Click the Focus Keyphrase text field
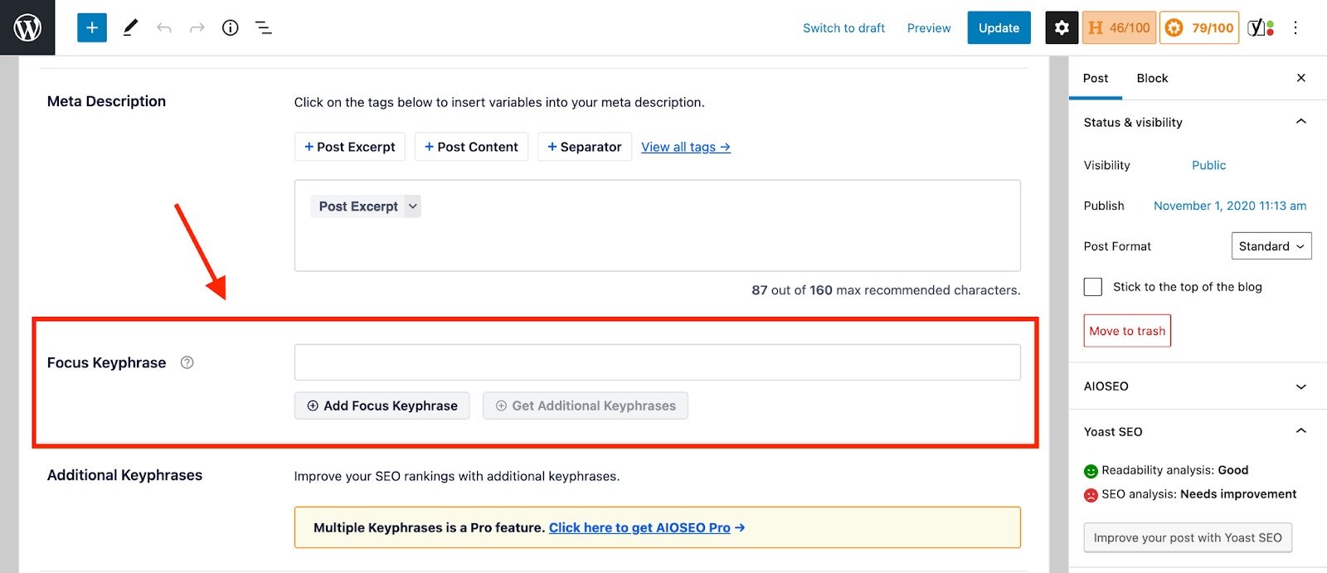The image size is (1327, 573). pos(657,362)
